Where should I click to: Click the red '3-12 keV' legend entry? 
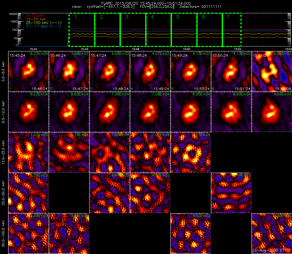[35, 15]
